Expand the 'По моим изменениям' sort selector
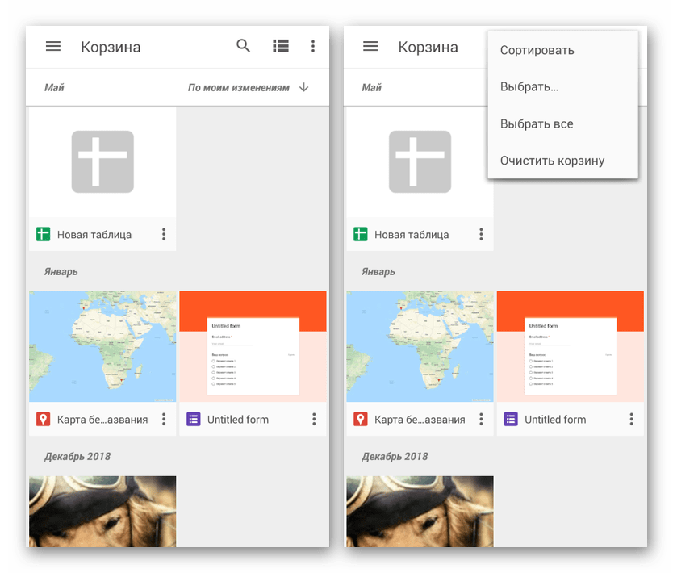Viewport: 673px width, 573px height. [x=238, y=87]
